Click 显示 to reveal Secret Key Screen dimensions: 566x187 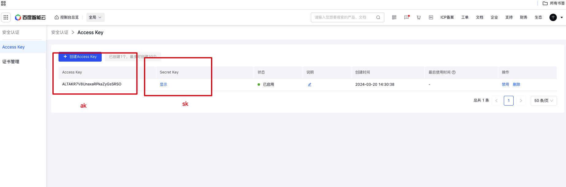point(164,85)
